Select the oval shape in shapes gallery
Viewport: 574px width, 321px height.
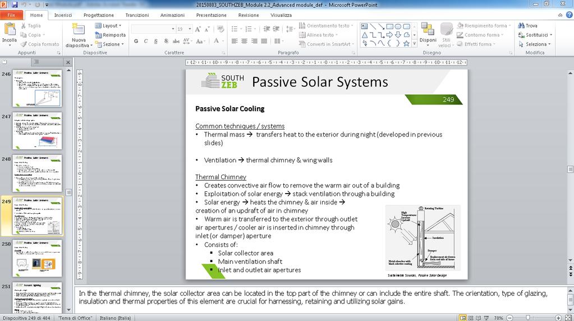click(398, 26)
